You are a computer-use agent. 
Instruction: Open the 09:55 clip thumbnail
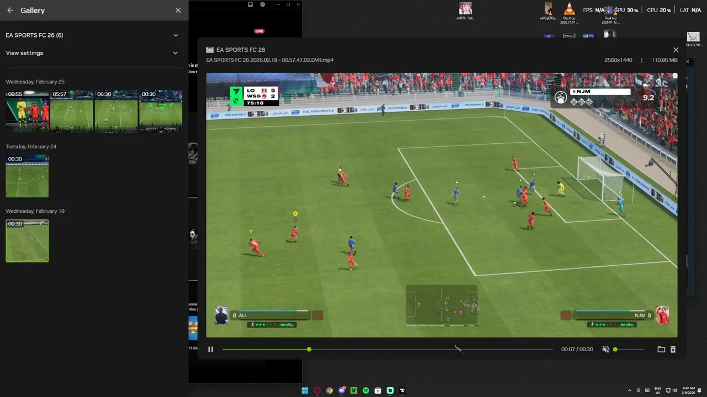pos(27,111)
